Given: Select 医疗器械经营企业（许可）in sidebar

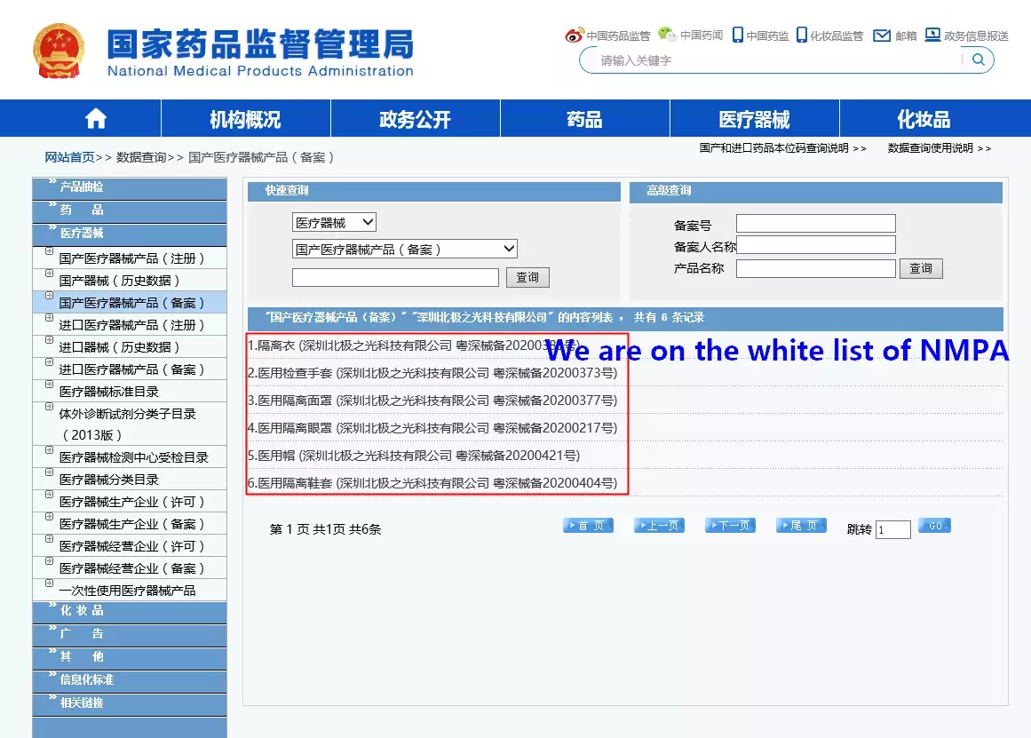Looking at the screenshot, I should [131, 546].
